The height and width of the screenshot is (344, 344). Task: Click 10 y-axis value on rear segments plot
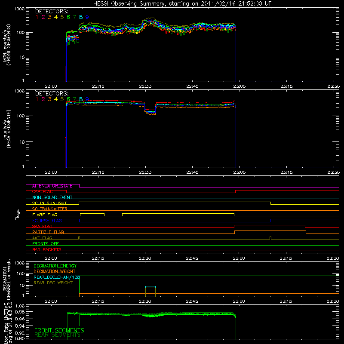click(x=22, y=142)
